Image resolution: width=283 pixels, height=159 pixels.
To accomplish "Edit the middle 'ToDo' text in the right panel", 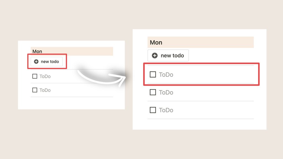I will pos(166,92).
